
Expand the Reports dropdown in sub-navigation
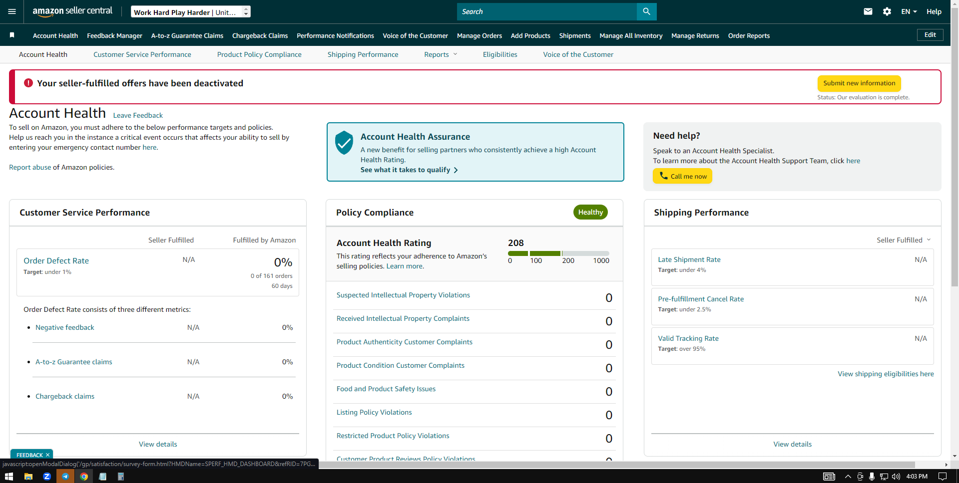pyautogui.click(x=441, y=54)
